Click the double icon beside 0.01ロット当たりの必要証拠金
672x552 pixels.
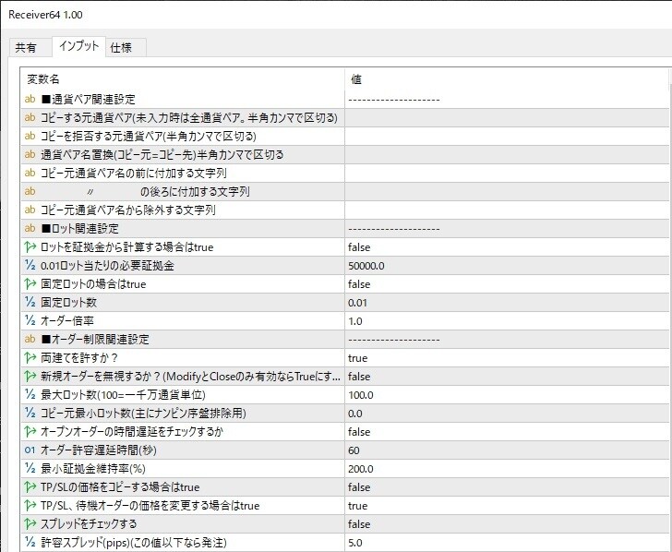[30, 265]
